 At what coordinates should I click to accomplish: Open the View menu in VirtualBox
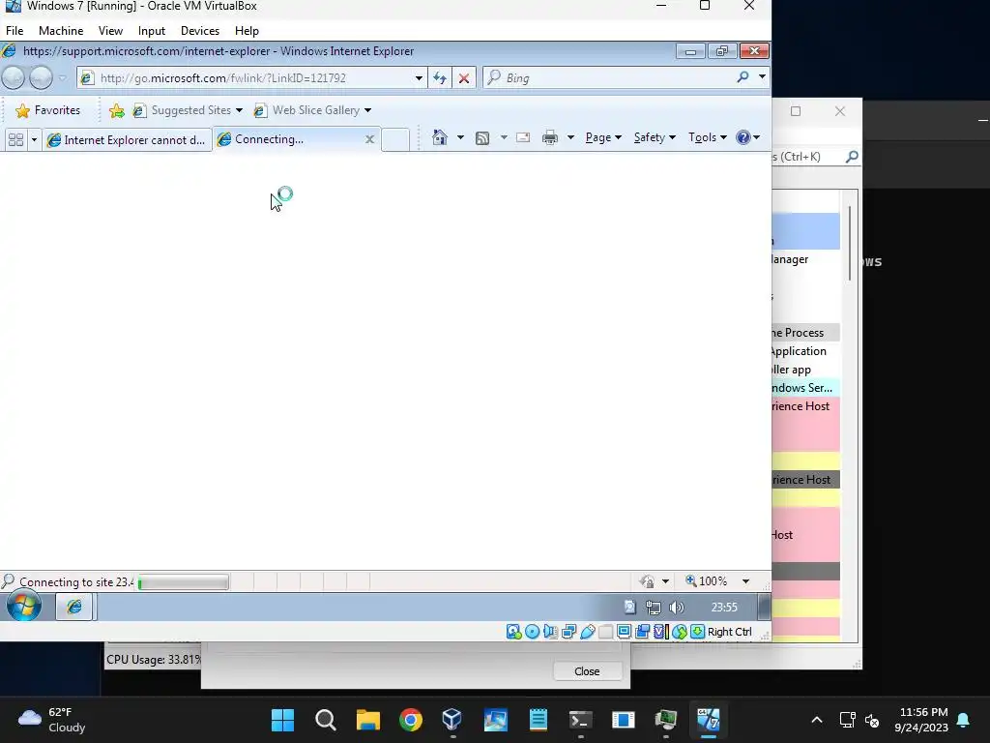pos(110,31)
